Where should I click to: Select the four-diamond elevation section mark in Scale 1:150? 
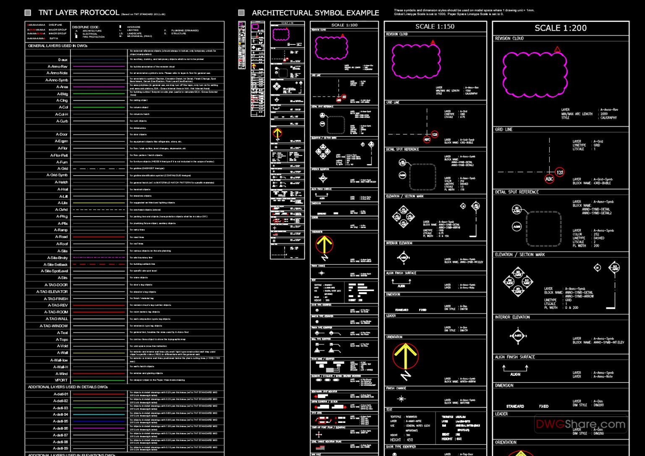click(x=403, y=217)
